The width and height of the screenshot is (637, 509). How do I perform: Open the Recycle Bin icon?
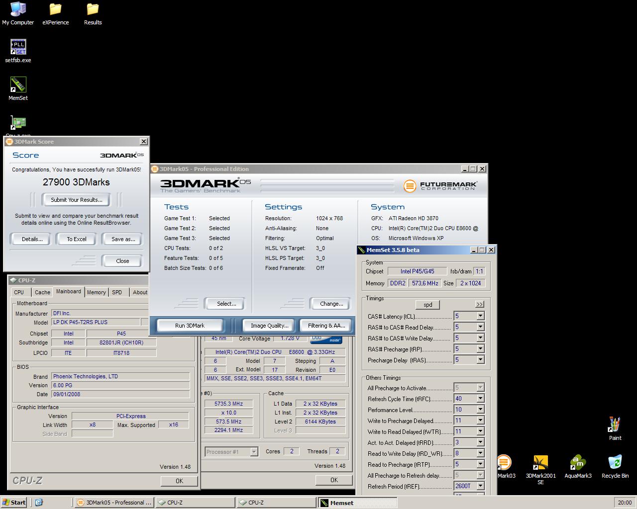point(615,467)
